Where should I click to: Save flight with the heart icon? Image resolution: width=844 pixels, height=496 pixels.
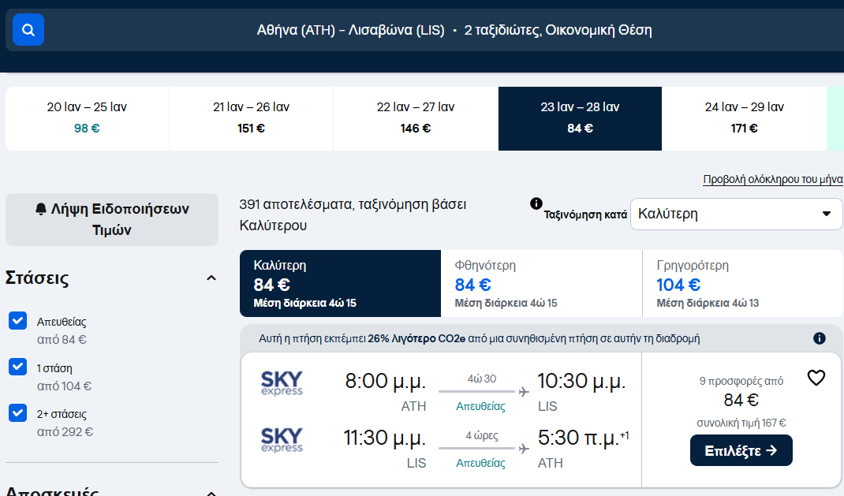pyautogui.click(x=816, y=378)
